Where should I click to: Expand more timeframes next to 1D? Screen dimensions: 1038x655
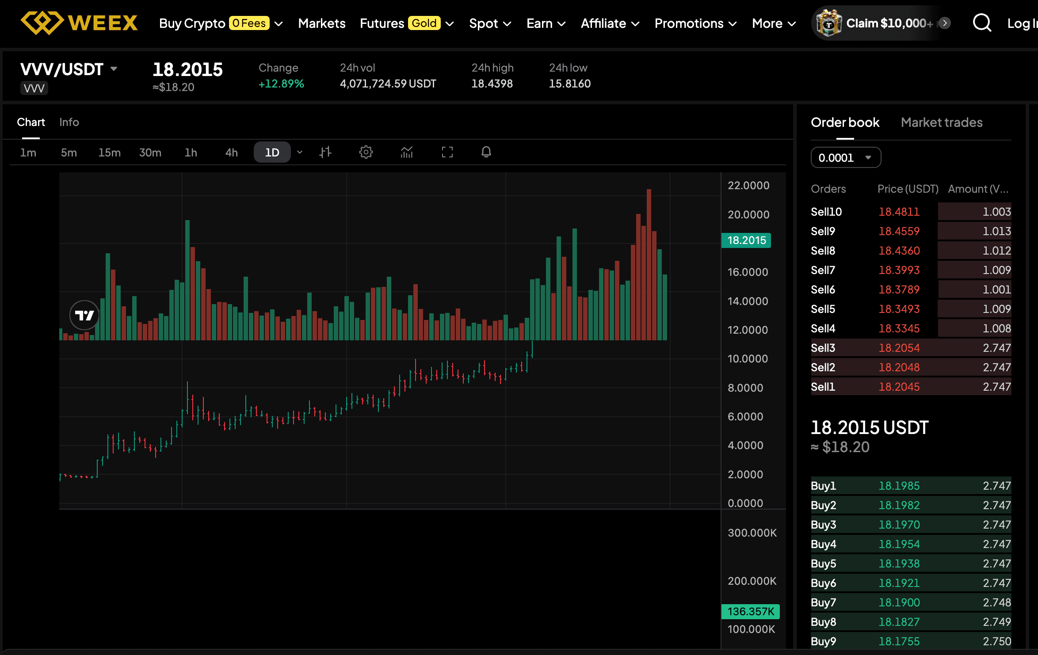(x=300, y=152)
